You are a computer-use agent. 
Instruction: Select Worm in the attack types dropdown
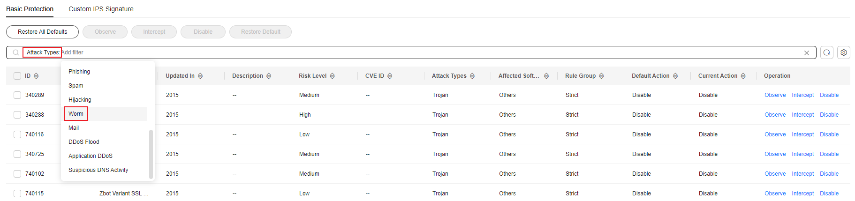click(x=76, y=114)
